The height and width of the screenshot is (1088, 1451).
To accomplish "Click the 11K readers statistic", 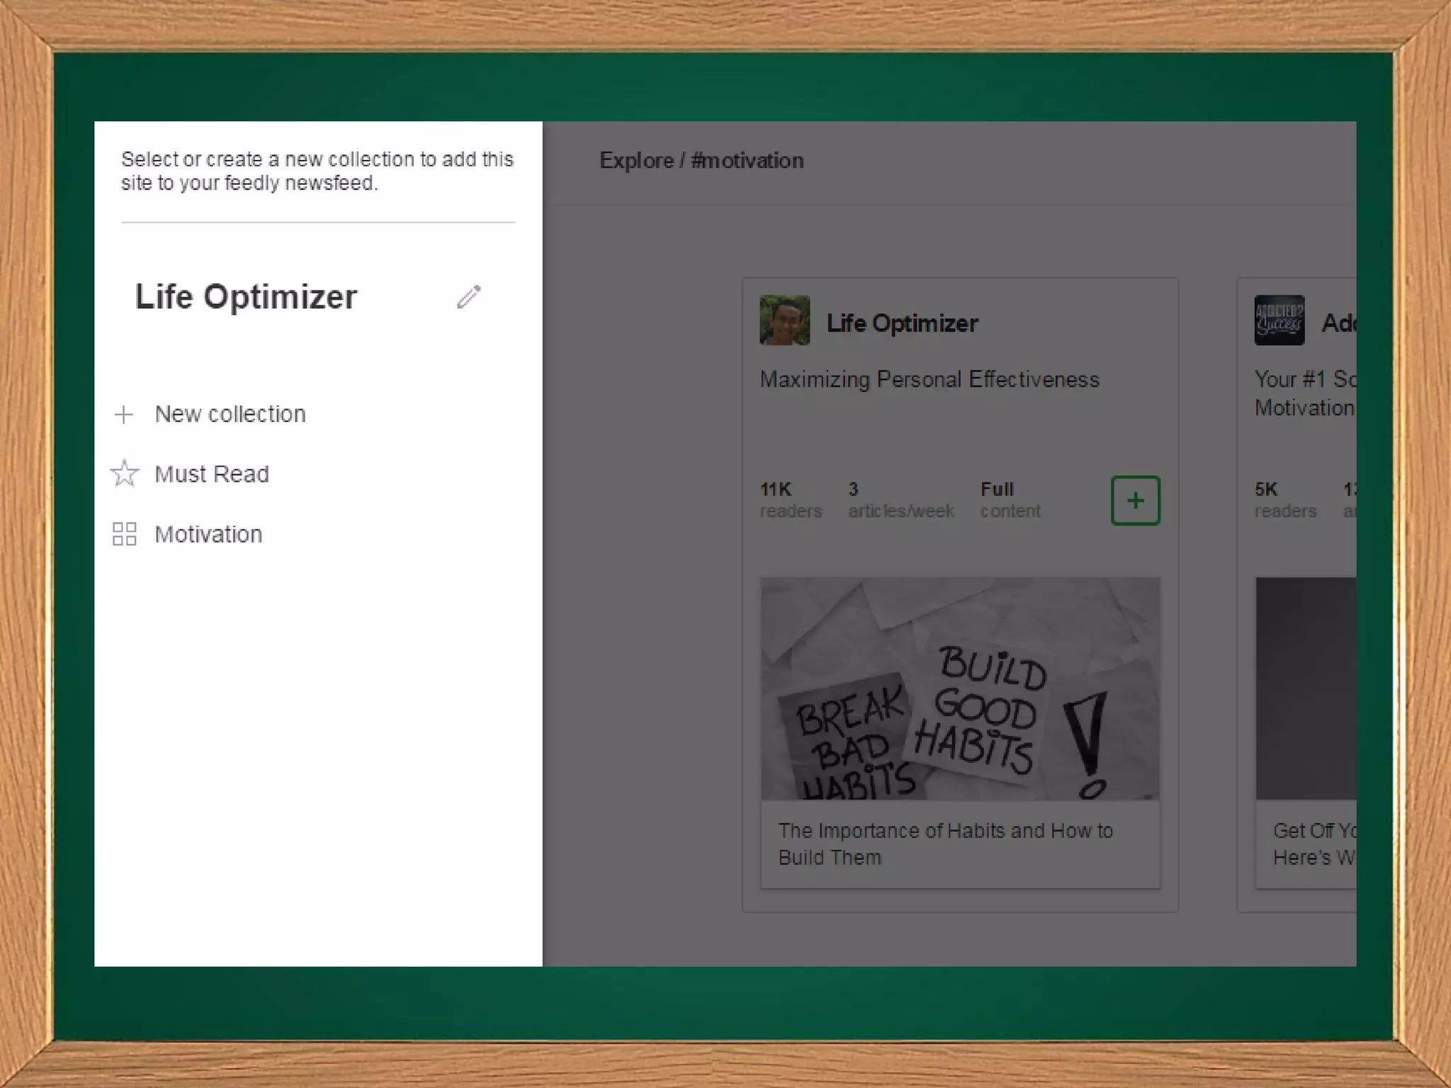I will click(x=790, y=499).
